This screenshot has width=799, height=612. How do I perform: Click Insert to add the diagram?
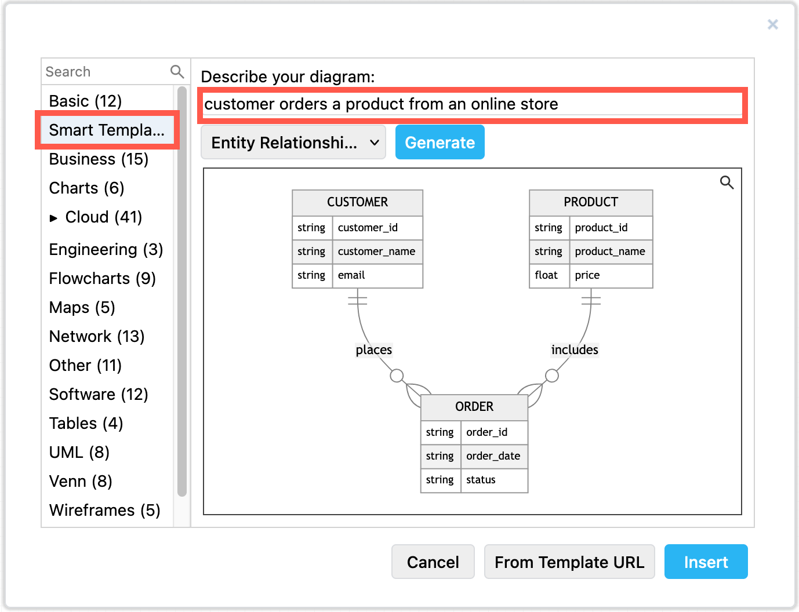(706, 562)
